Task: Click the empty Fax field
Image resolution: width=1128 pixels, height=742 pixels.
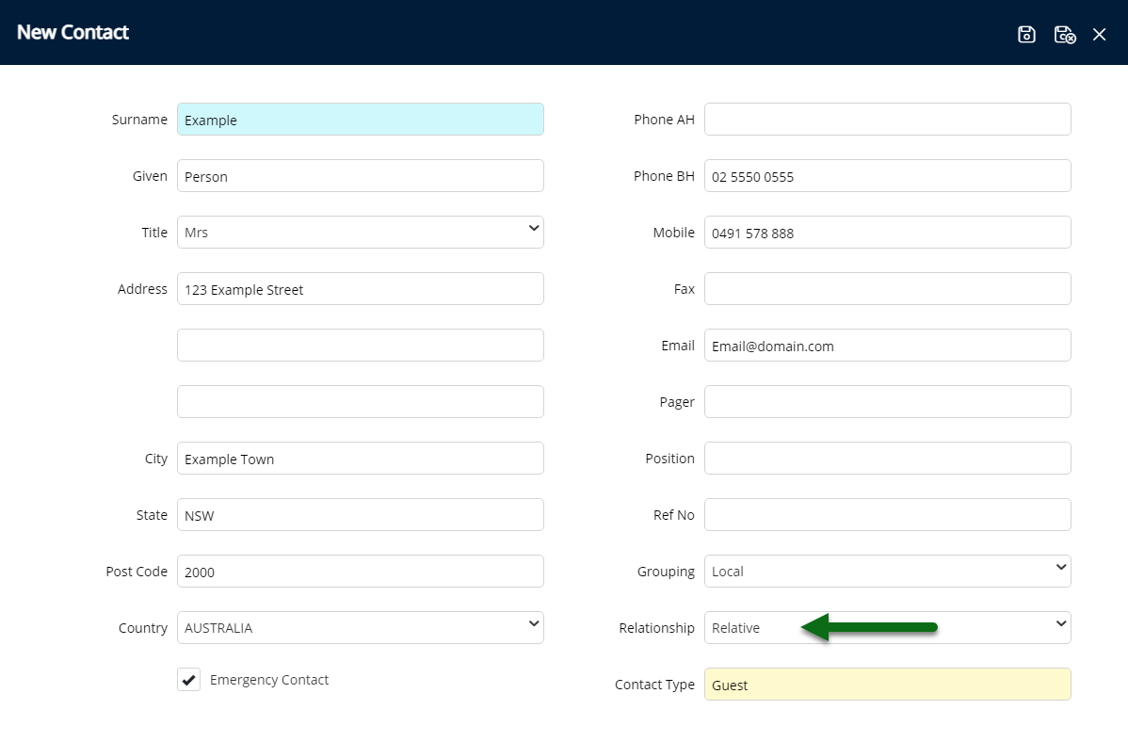Action: (x=887, y=289)
